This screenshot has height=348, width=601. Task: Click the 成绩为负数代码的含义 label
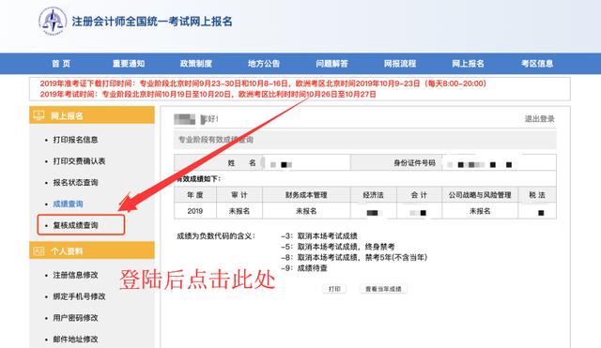[216, 236]
